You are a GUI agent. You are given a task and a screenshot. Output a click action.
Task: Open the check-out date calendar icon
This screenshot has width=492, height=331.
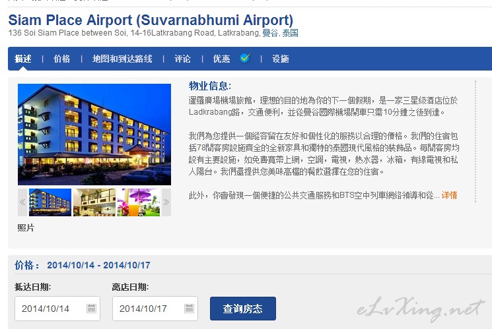point(190,309)
